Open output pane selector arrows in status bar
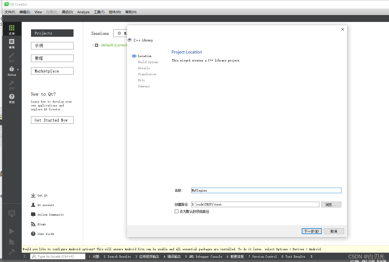Viewport: 389px width, 262px height. click(x=311, y=257)
